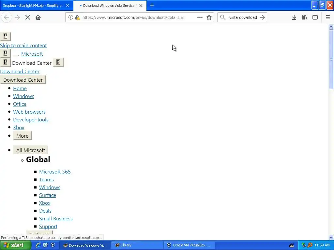Click the 11:59 AM clock
The image size is (334, 250).
[x=322, y=245]
